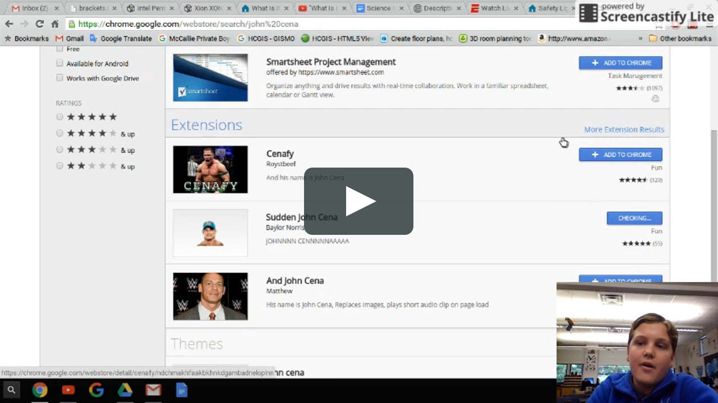Open the Cenafy thumbnail image
The width and height of the screenshot is (718, 403).
(210, 169)
